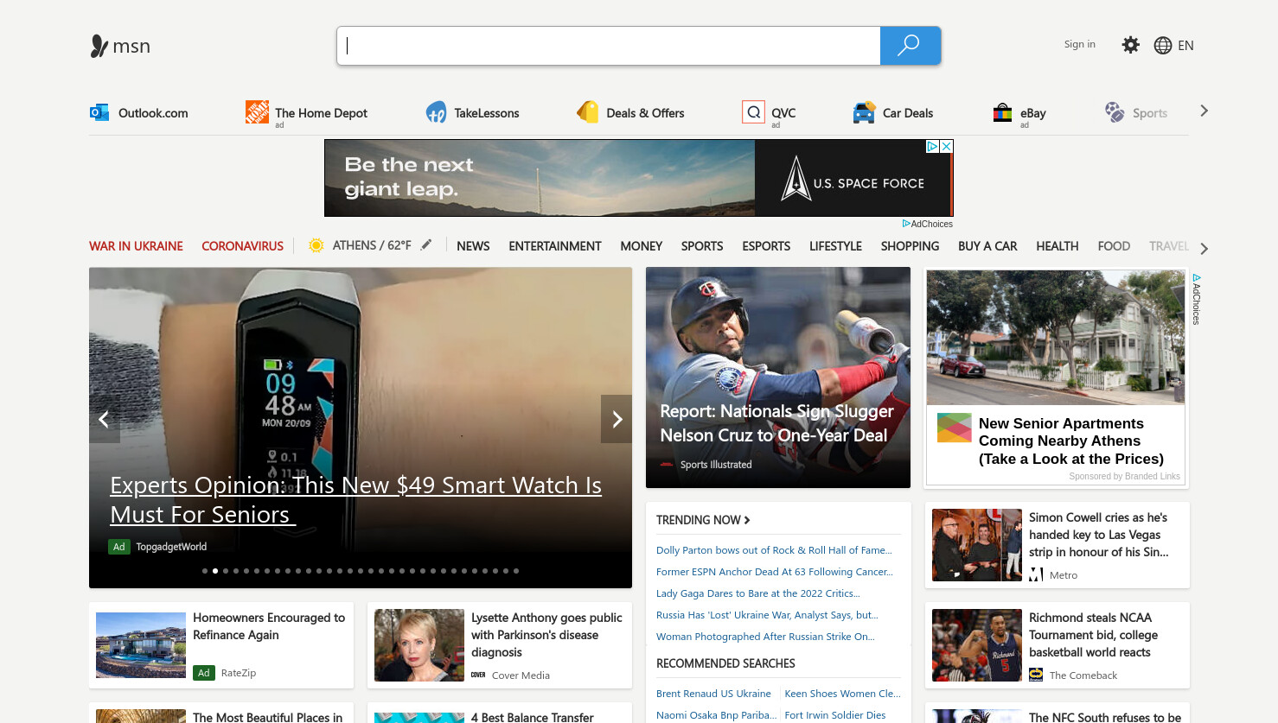
Task: Click the Car Deals car icon
Action: (x=864, y=112)
